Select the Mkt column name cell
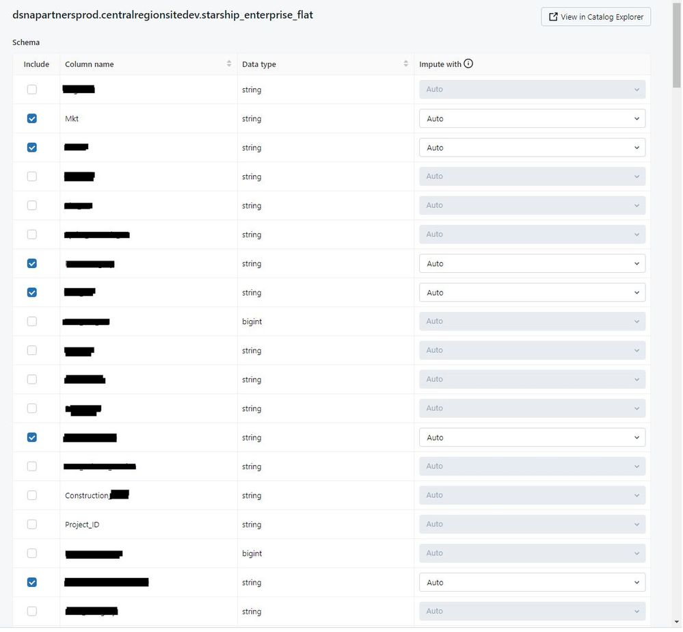Screen dimensions: 683x632 [72, 119]
